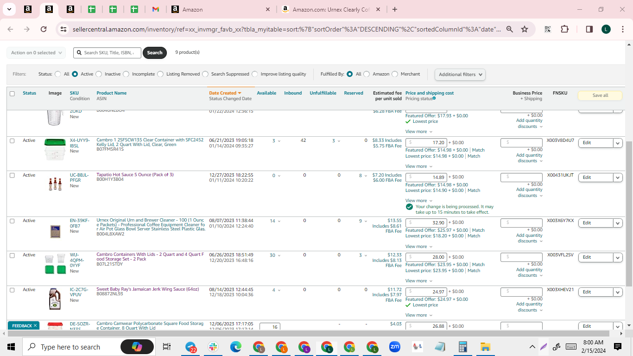The image size is (633, 356).
Task: Click the Pricing status info icon
Action: [x=434, y=98]
